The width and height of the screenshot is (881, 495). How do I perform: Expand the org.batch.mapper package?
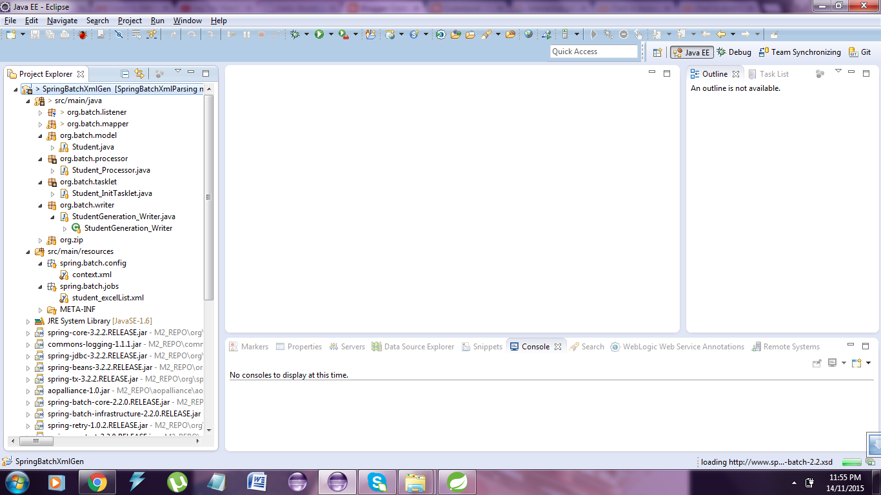tap(40, 124)
